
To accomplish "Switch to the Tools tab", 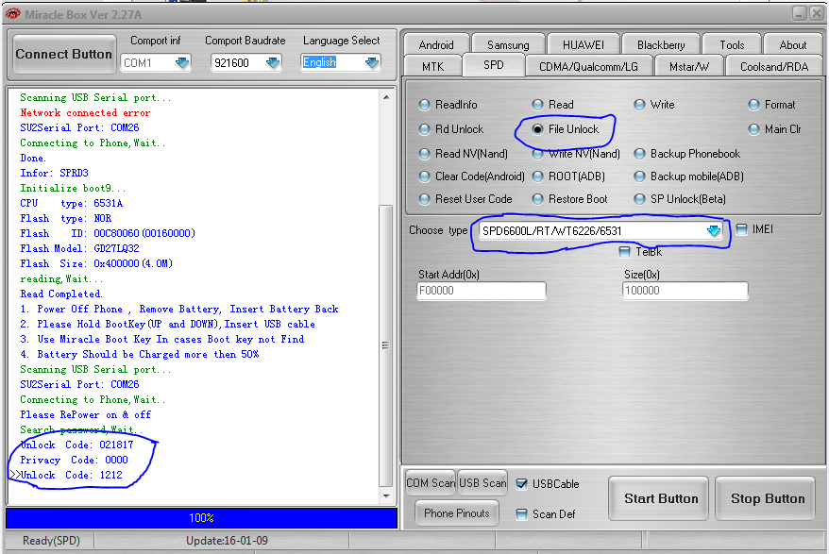I will [732, 45].
